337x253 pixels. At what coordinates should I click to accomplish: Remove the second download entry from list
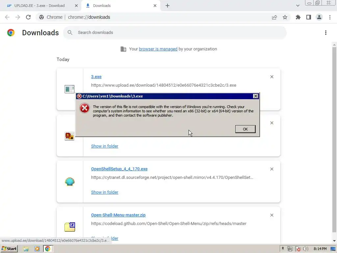point(272,123)
